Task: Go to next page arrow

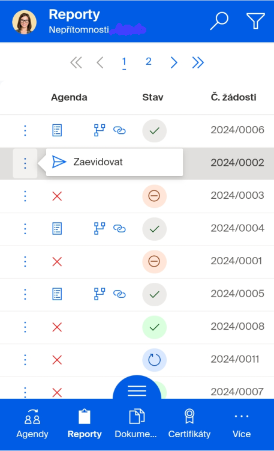Action: tap(174, 62)
